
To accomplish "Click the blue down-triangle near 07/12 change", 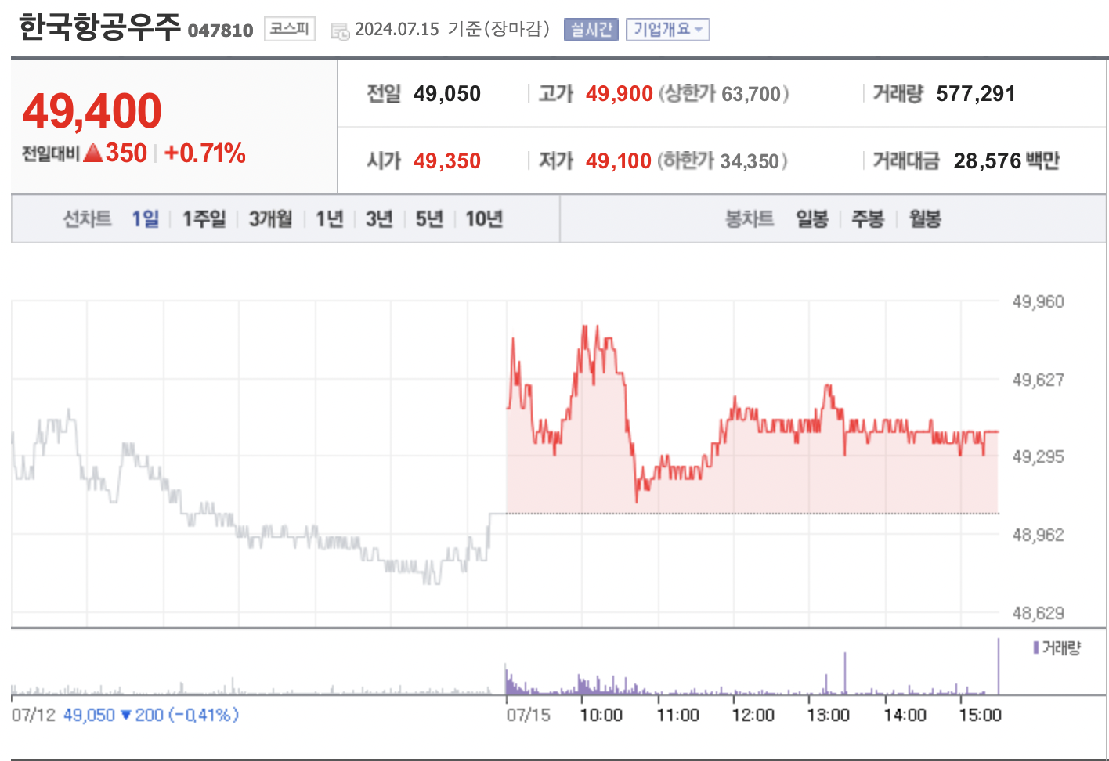I will coord(125,715).
